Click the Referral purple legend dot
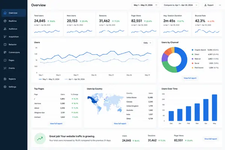225x150 pixels. pos(192,59)
